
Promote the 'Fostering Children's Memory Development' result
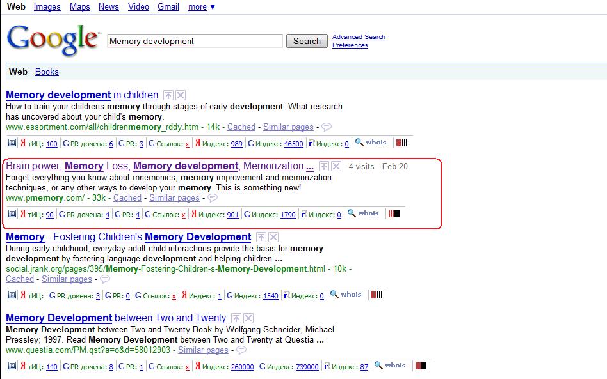261,237
